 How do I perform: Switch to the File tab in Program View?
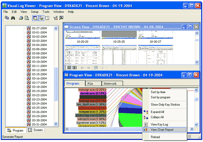(x=94, y=84)
